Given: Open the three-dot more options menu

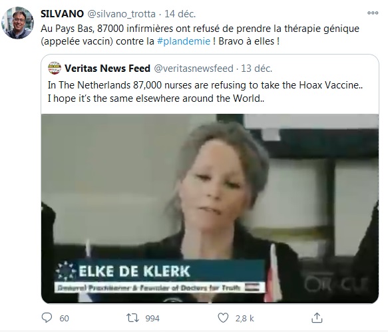Looking at the screenshot, I should click(373, 13).
